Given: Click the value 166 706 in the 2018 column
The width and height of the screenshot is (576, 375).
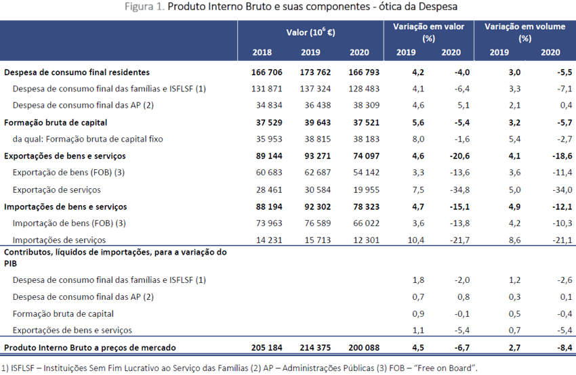Looking at the screenshot, I should 267,72.
